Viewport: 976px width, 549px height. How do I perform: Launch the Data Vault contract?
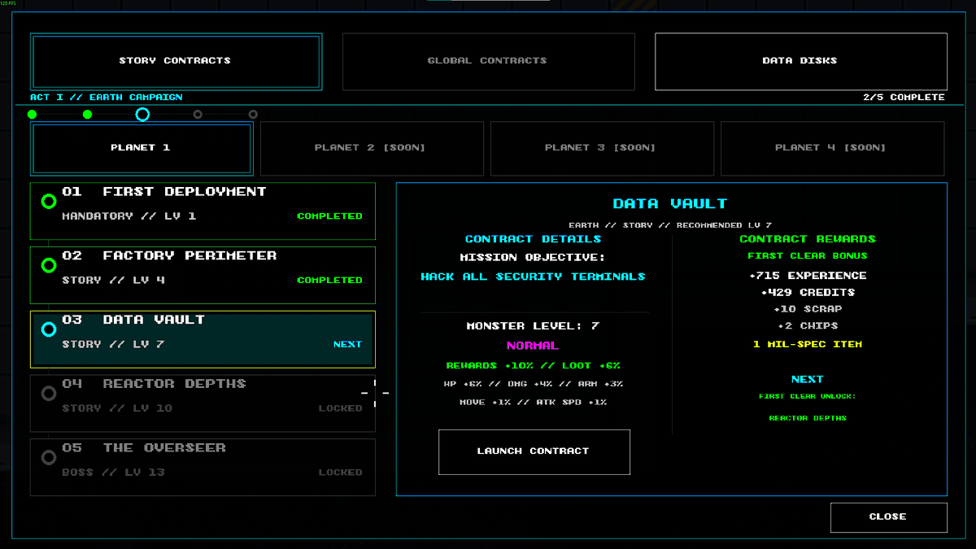[534, 451]
